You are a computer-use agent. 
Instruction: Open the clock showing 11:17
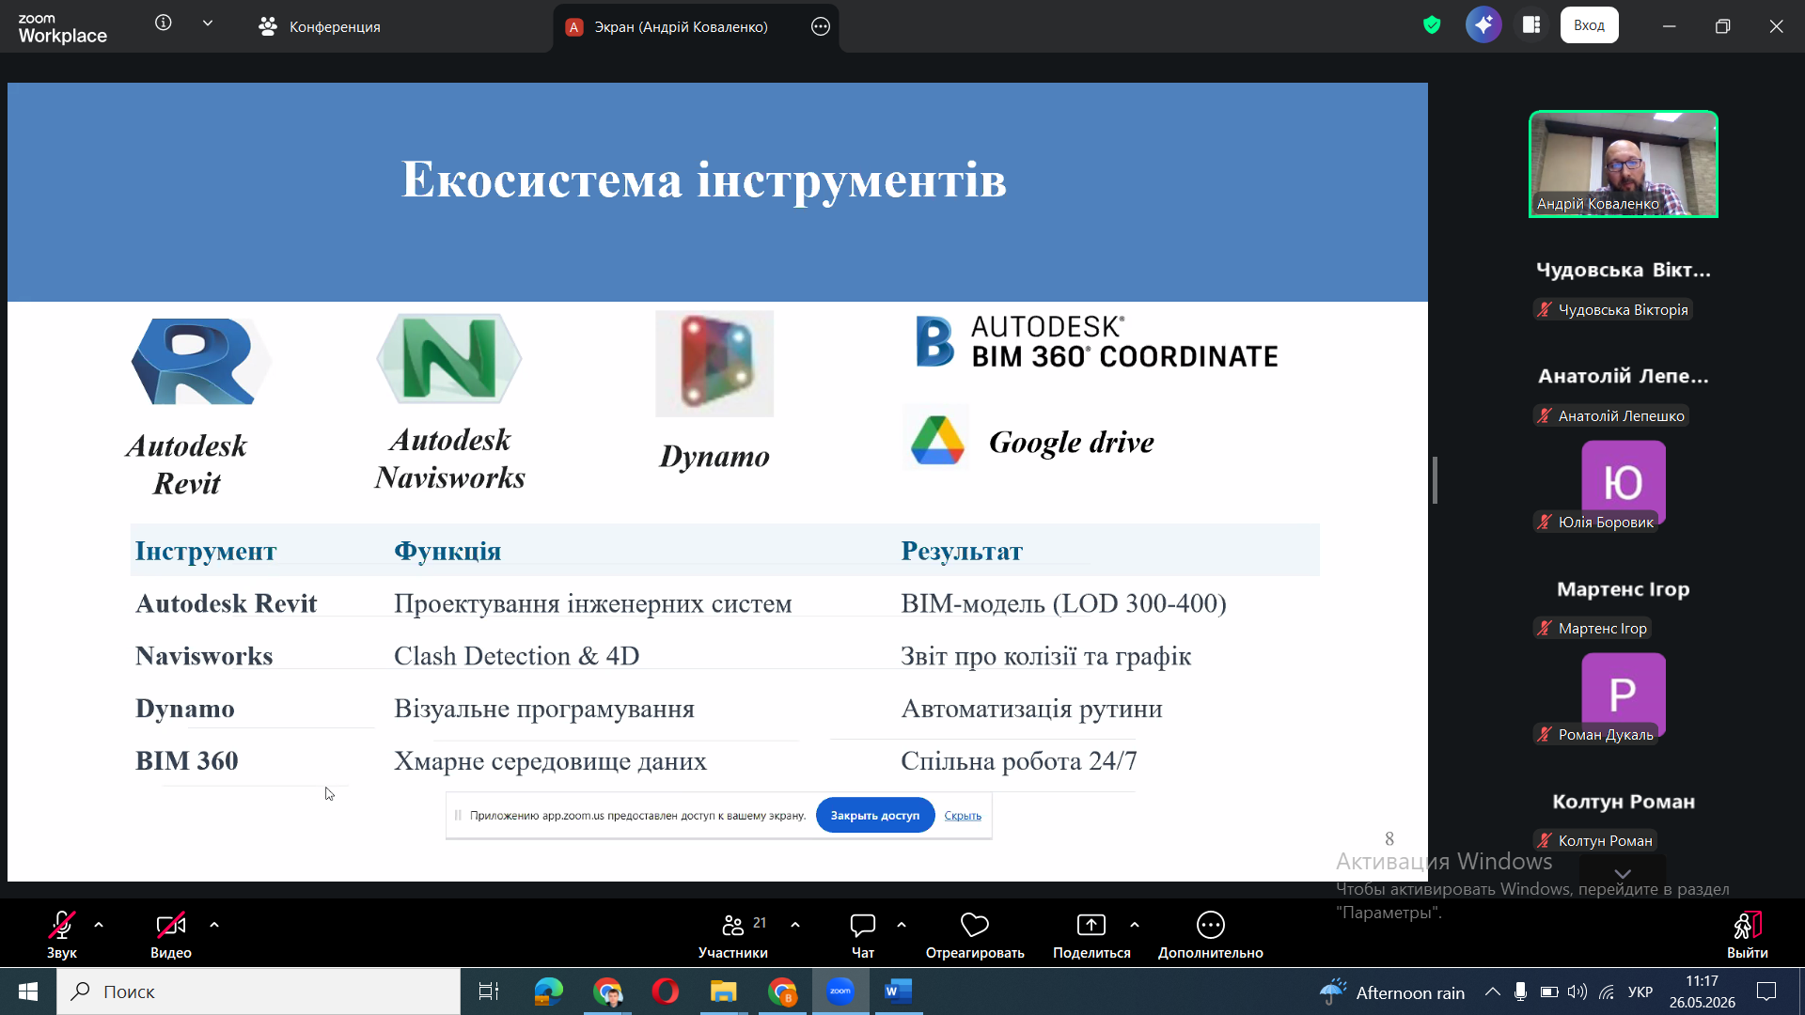[x=1702, y=992]
